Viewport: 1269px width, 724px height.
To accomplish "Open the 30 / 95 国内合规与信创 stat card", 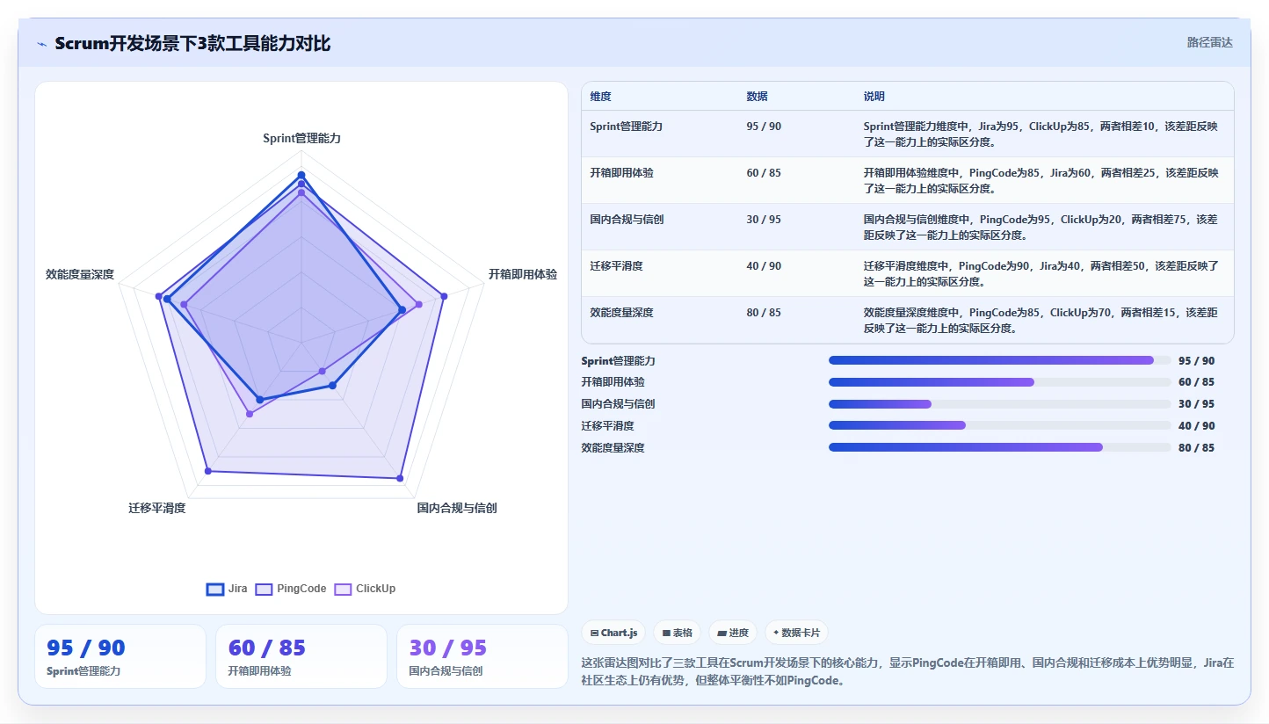I will coord(482,656).
